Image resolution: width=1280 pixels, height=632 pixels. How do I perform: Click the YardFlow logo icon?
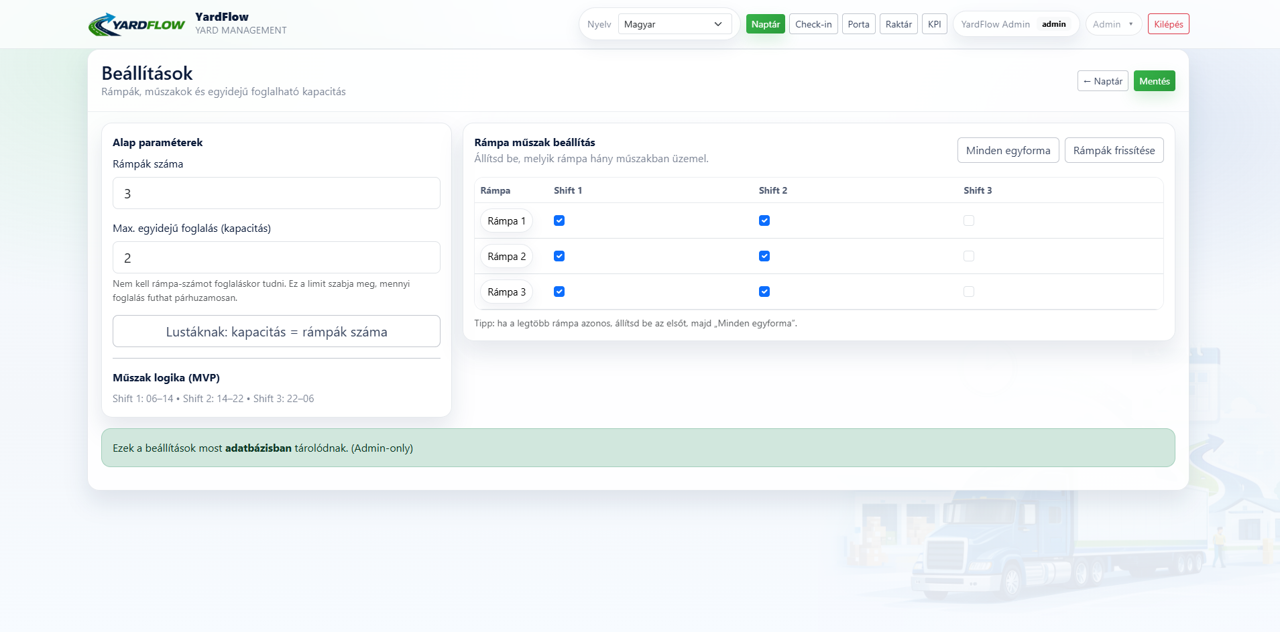pyautogui.click(x=136, y=25)
